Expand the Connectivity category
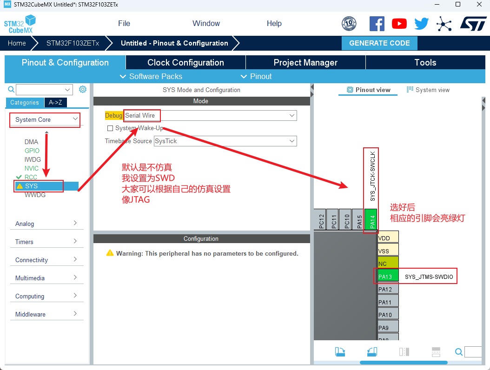The width and height of the screenshot is (490, 370). coord(46,260)
